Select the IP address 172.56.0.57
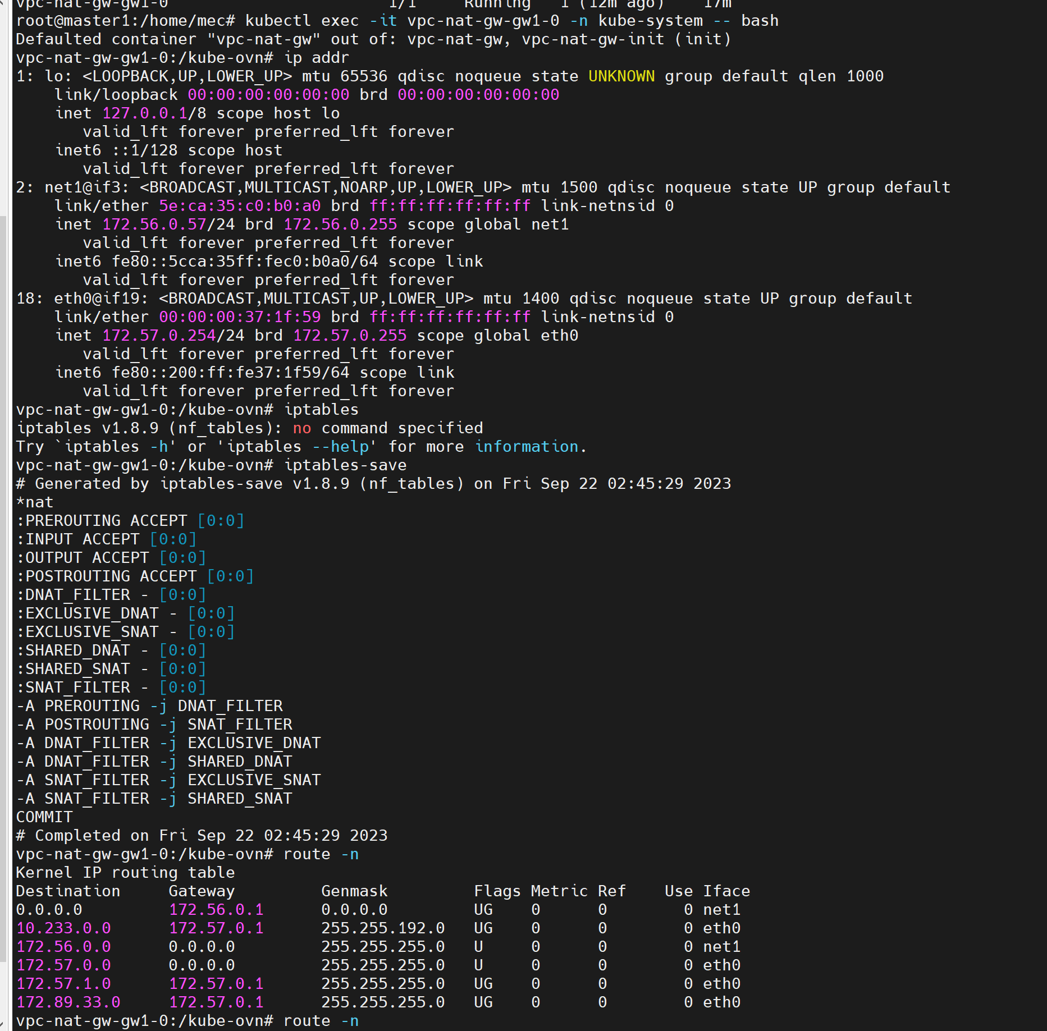 click(156, 224)
